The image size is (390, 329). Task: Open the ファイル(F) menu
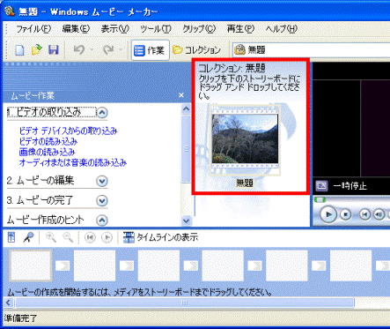click(33, 29)
